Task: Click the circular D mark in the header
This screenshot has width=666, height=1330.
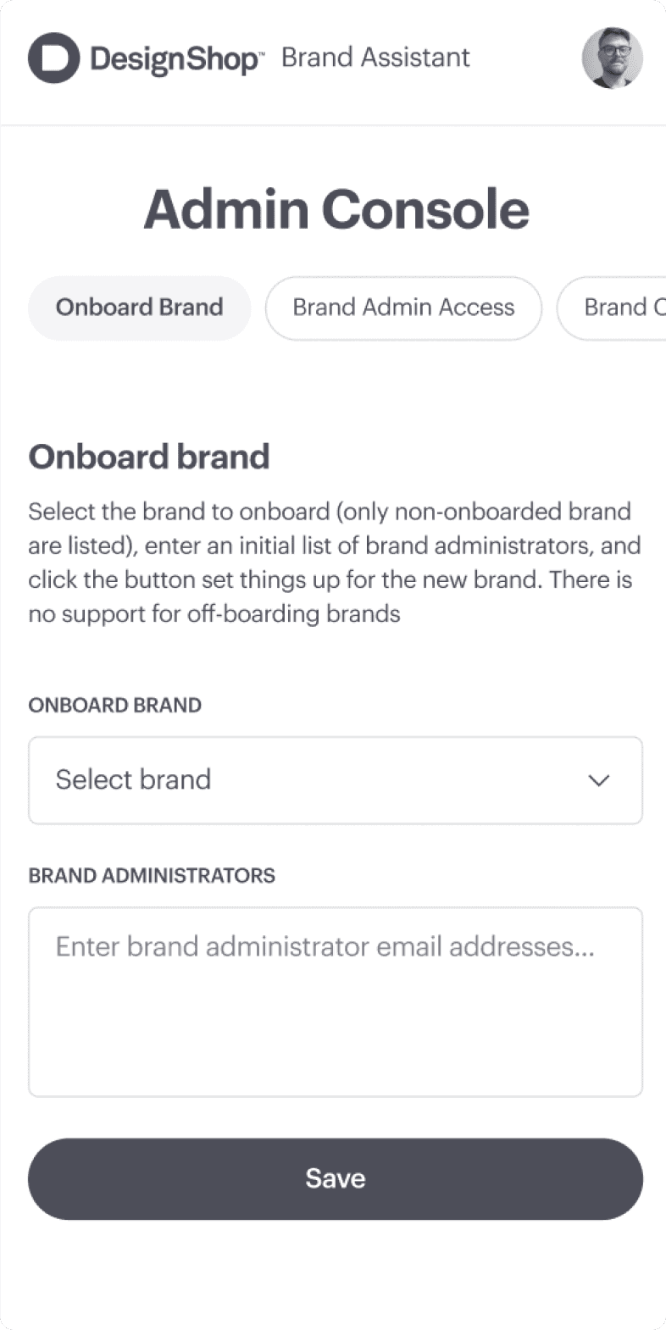Action: [x=53, y=58]
